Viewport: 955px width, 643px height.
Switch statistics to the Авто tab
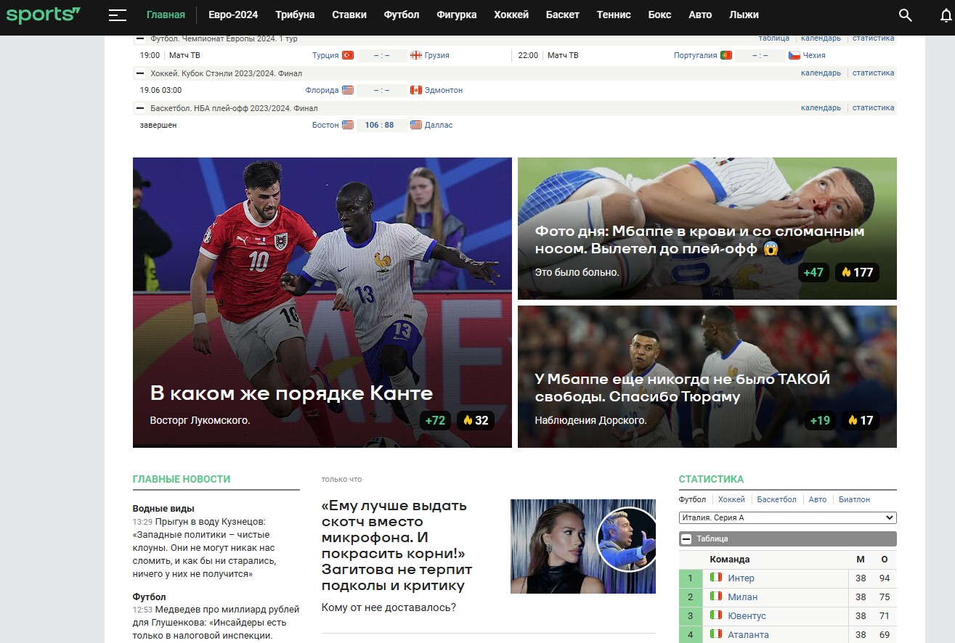(817, 499)
